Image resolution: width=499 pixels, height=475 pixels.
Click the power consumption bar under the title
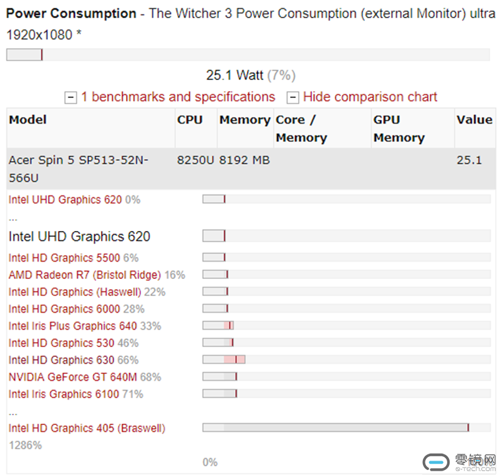click(248, 55)
